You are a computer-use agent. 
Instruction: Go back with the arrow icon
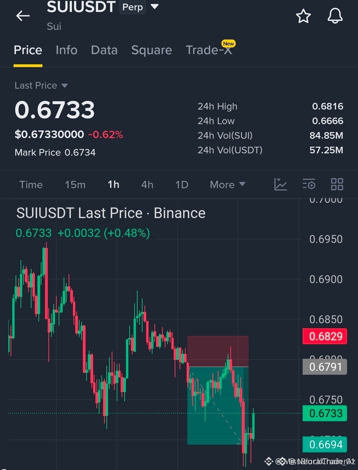coord(23,16)
